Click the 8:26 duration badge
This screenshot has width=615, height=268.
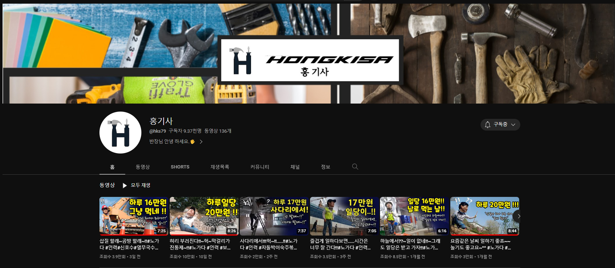(x=232, y=231)
